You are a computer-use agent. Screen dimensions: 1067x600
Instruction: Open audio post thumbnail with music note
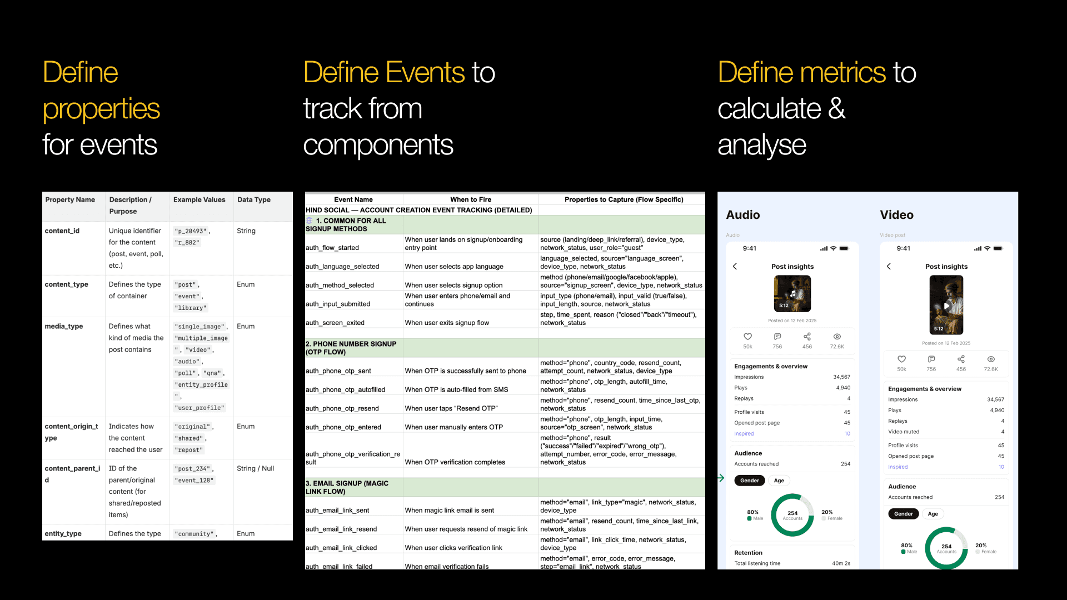click(792, 293)
